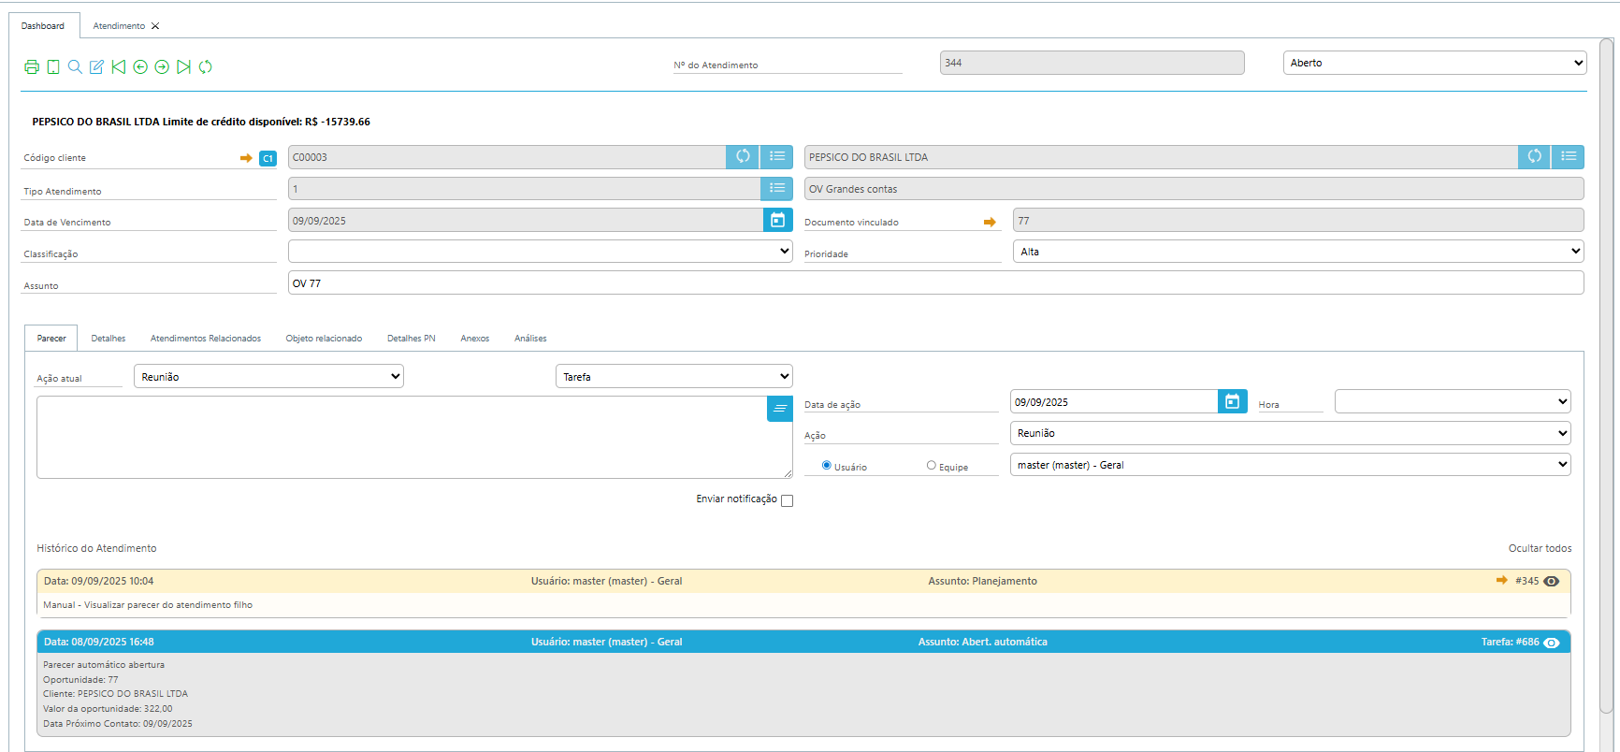1620x752 pixels.
Task: Toggle the Enviar notificação checkbox
Action: tap(787, 500)
